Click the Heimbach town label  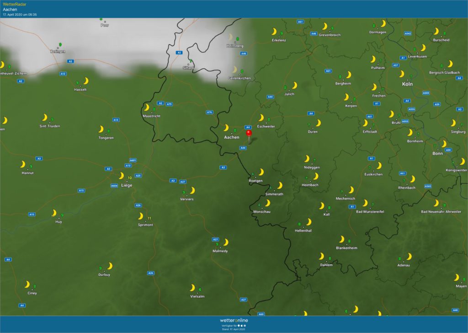pos(310,185)
